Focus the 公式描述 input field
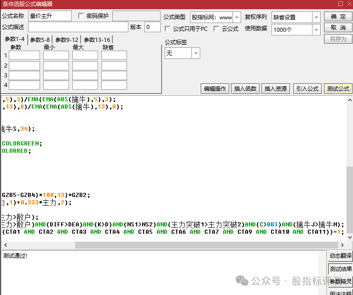Viewport: 353px width, 295px height. click(78, 27)
